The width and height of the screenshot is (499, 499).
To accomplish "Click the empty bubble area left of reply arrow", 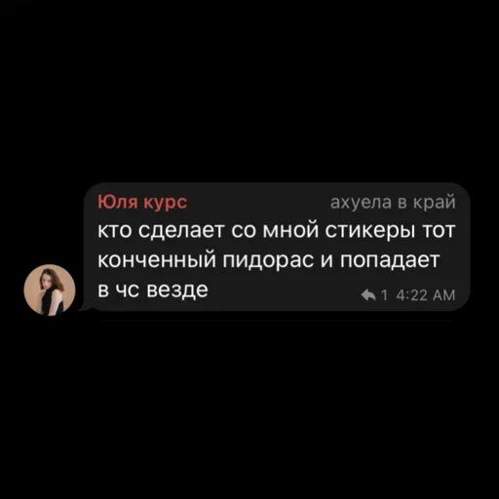I will [x=283, y=294].
